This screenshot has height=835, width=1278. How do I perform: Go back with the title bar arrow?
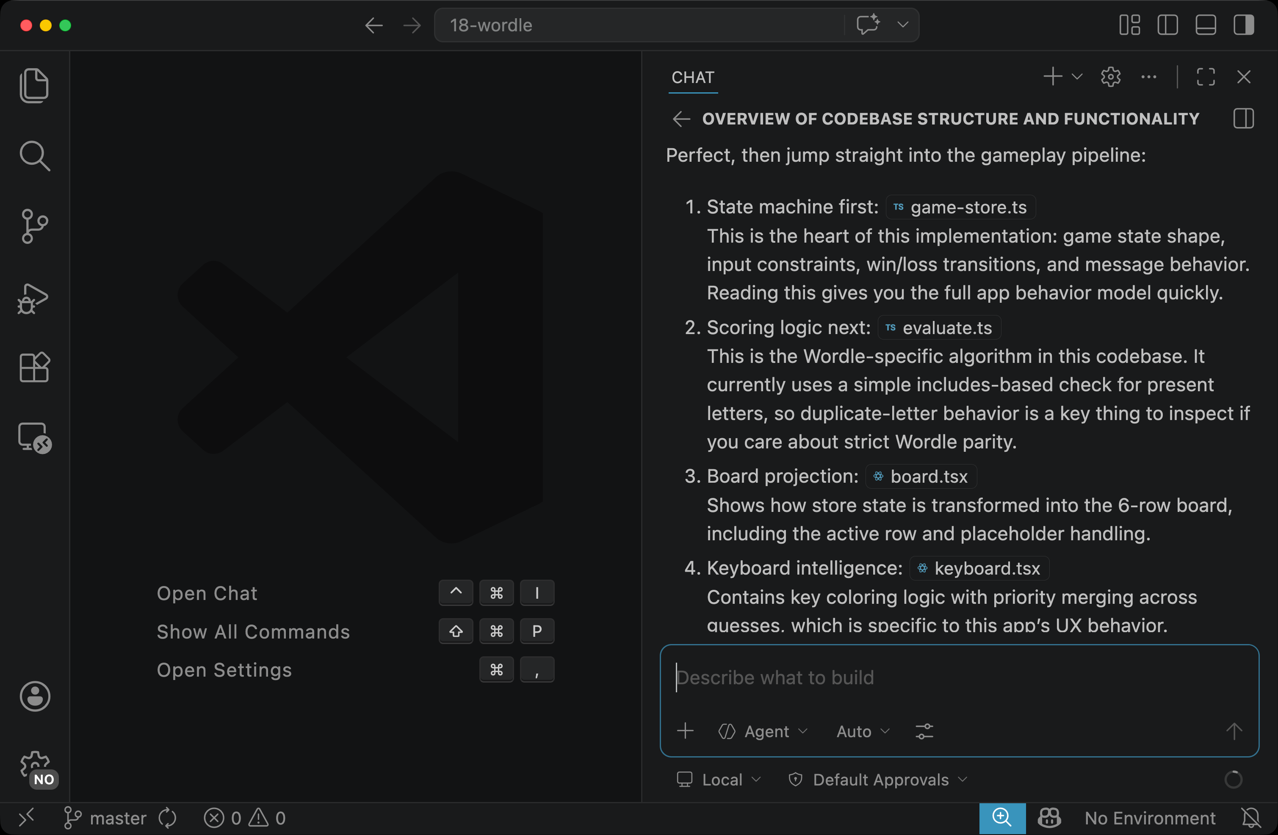click(374, 25)
